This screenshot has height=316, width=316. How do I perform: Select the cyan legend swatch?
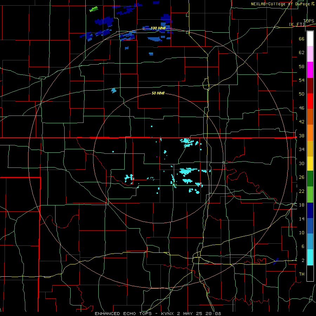click(310, 257)
